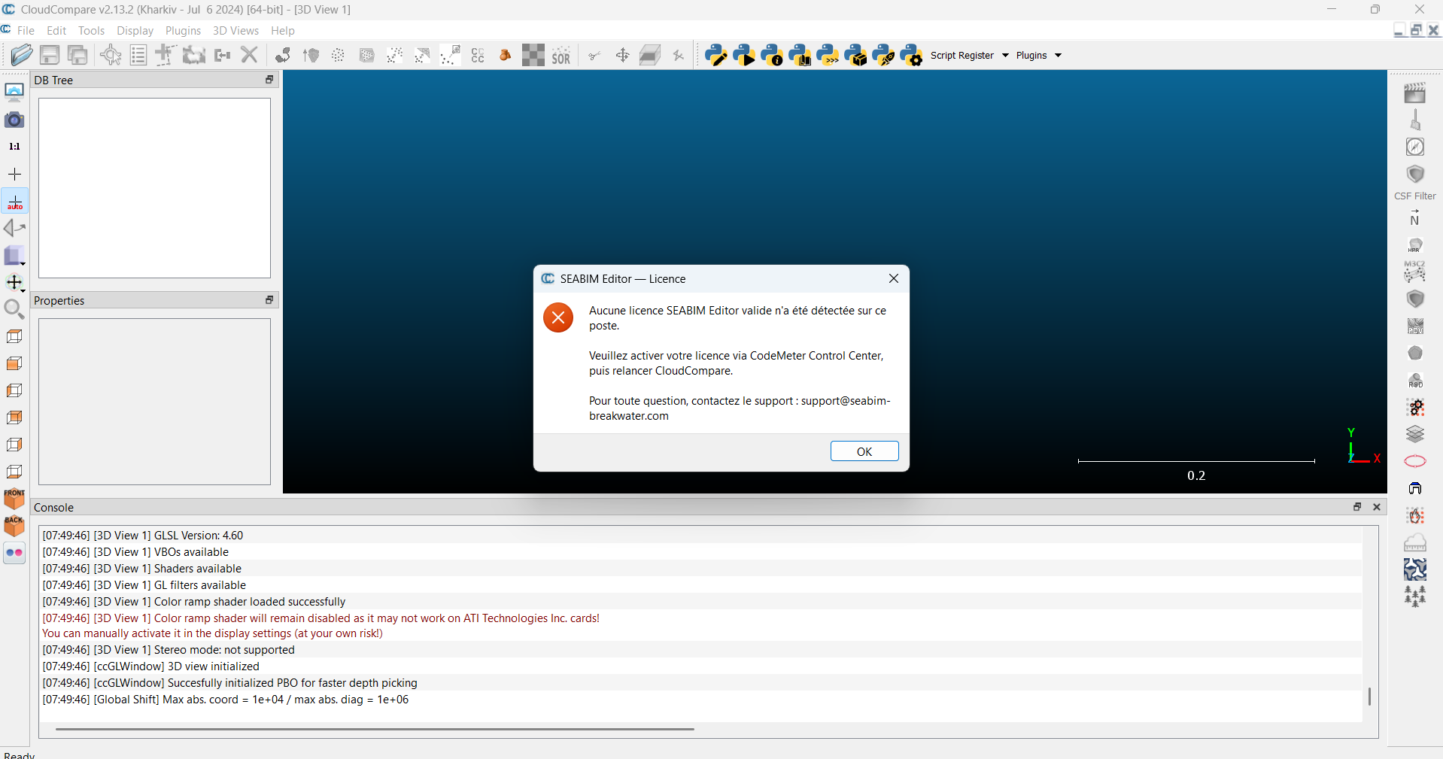Set the Back view cube
Screen dimensions: 1443x759
click(14, 526)
